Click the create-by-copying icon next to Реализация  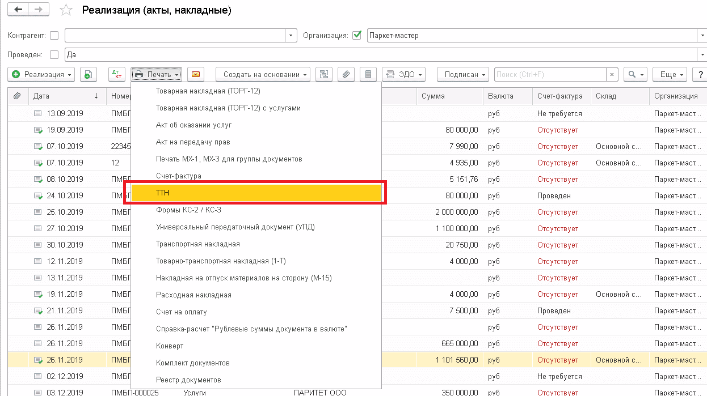(x=88, y=74)
